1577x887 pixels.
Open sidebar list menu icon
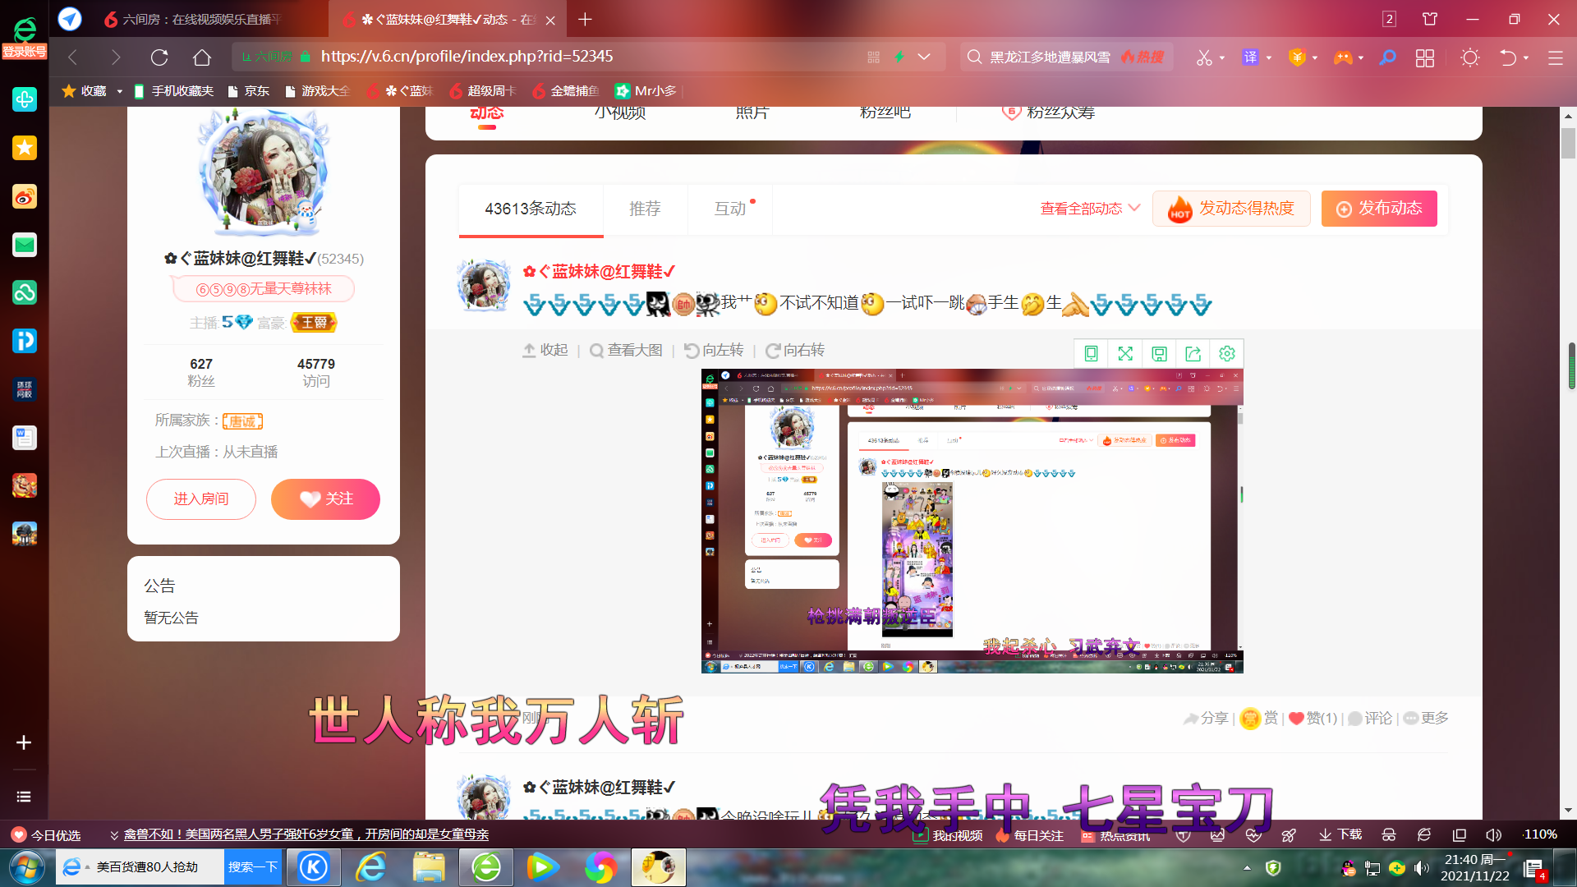click(x=24, y=797)
